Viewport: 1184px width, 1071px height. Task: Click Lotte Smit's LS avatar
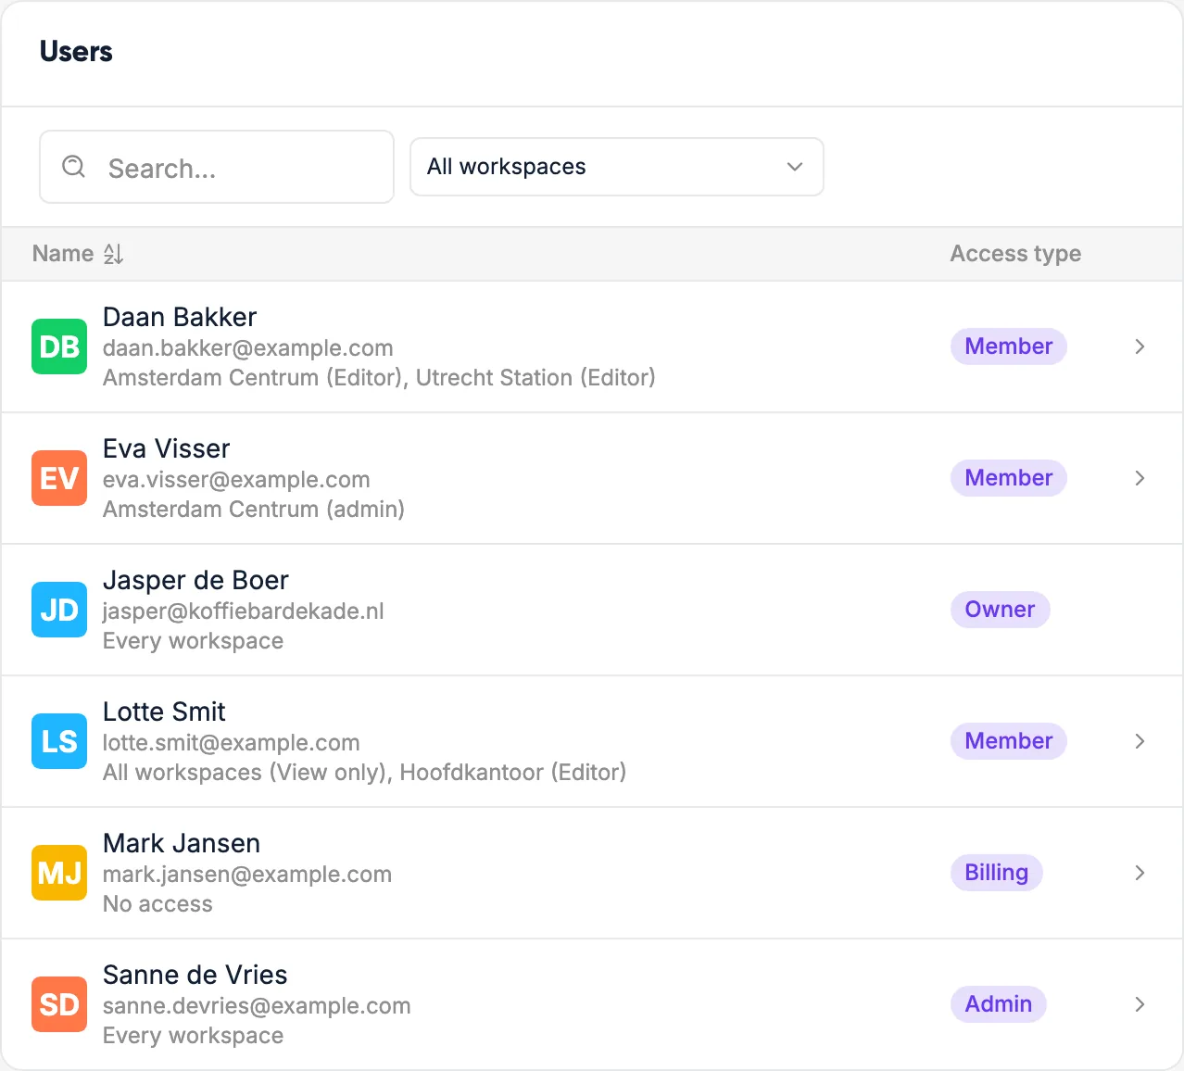point(59,741)
